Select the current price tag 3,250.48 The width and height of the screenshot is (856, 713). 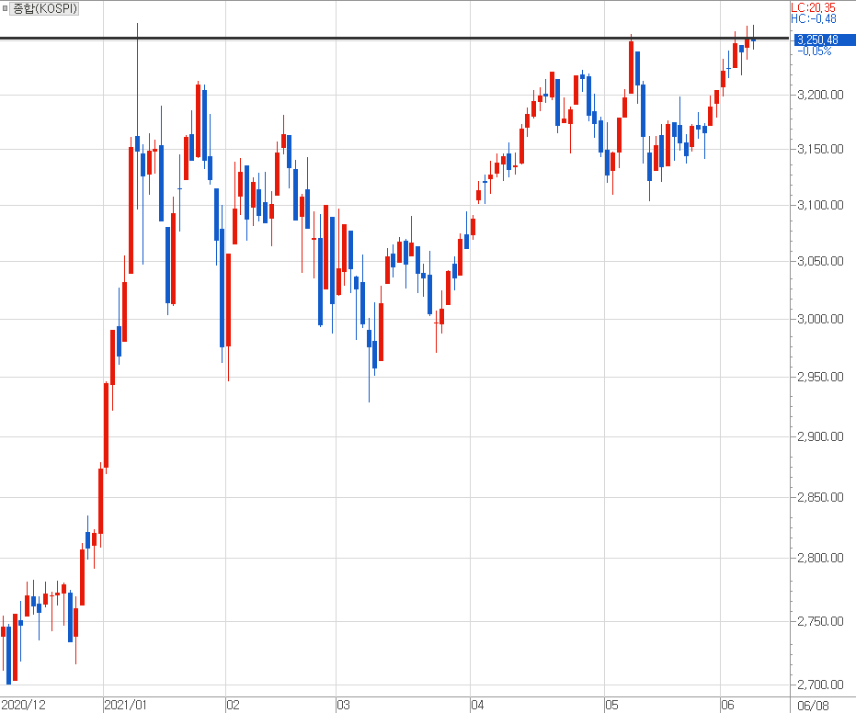click(825, 40)
